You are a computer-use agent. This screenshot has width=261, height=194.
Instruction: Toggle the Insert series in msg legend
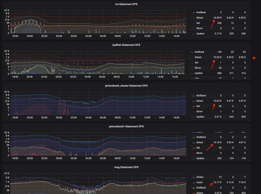[x=200, y=182]
